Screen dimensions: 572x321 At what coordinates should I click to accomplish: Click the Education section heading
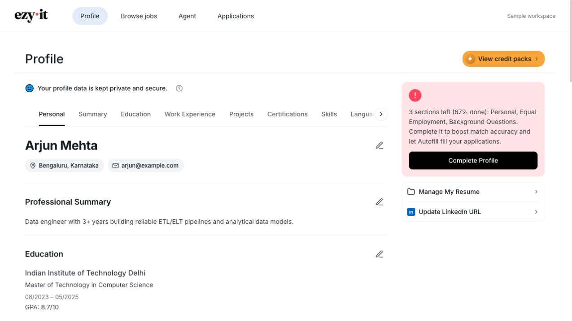point(44,254)
